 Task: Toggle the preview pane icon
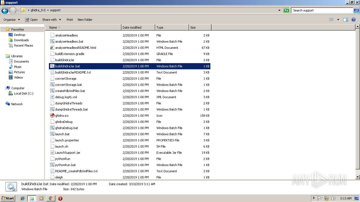coord(346,20)
